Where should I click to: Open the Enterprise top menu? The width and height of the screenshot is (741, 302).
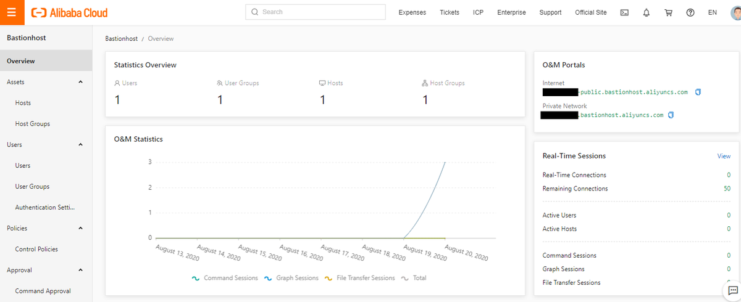pos(511,12)
